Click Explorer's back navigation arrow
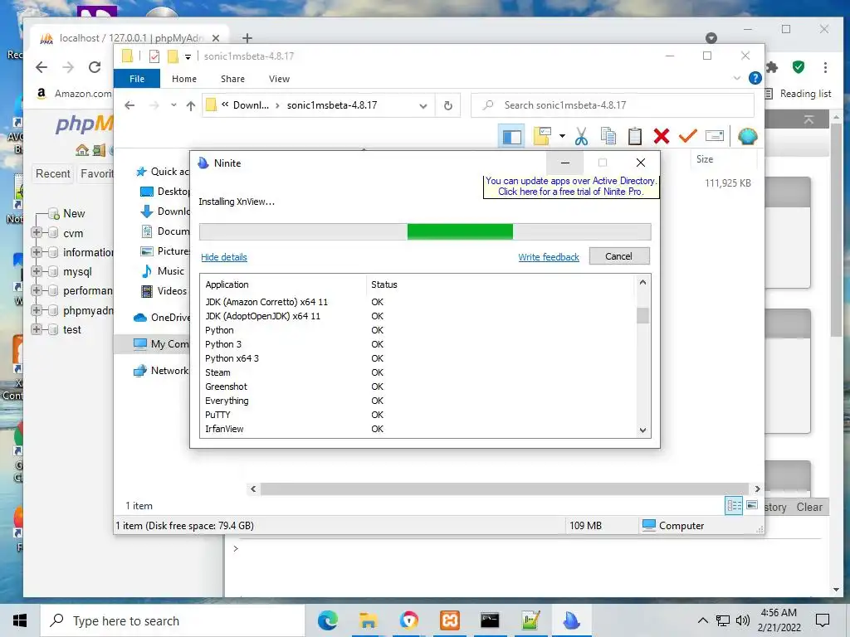The image size is (850, 637). [129, 105]
